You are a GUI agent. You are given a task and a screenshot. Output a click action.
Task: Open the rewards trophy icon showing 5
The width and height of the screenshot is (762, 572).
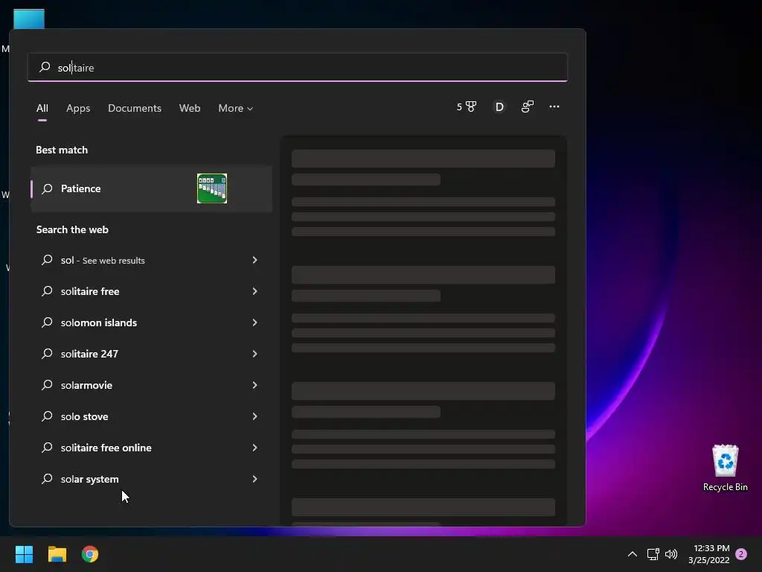pyautogui.click(x=467, y=107)
